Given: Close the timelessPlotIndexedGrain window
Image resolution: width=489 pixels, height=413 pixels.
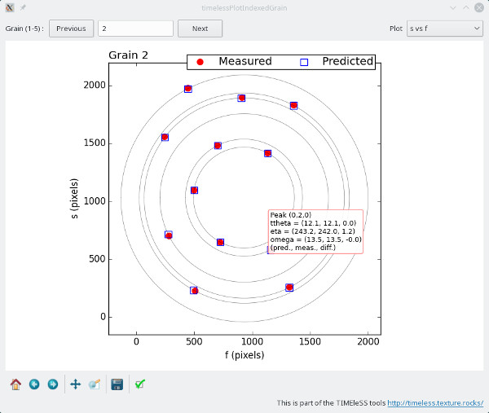Looking at the screenshot, I should (x=479, y=7).
